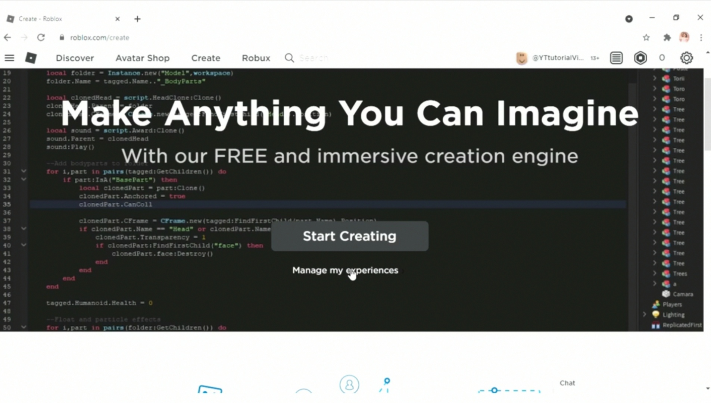Screen dimensions: 711x403
Task: Open the Chat panel
Action: 567,383
